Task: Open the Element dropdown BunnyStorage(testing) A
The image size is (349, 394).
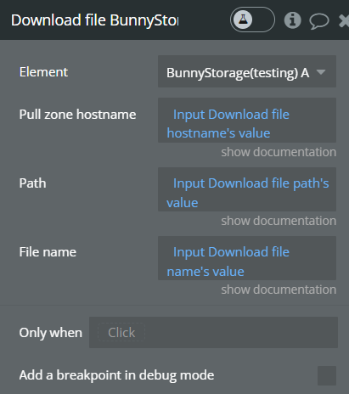Action: point(247,71)
